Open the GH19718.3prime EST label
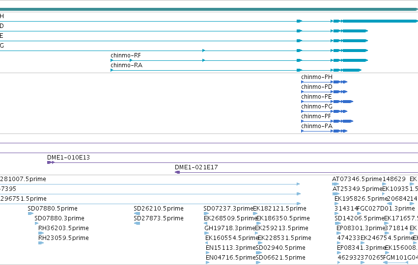Screen dimensions: 418x265 tap(230, 228)
